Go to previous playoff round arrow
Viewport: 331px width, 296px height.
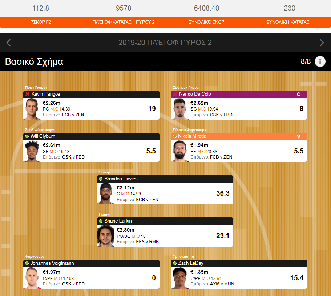[x=8, y=43]
